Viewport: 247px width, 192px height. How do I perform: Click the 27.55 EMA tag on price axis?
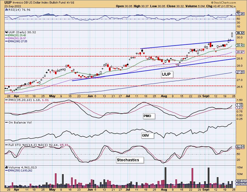click(240, 72)
